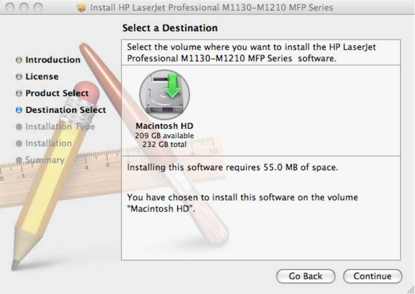Select the Destination Select step
Image resolution: width=415 pixels, height=294 pixels.
pyautogui.click(x=65, y=110)
